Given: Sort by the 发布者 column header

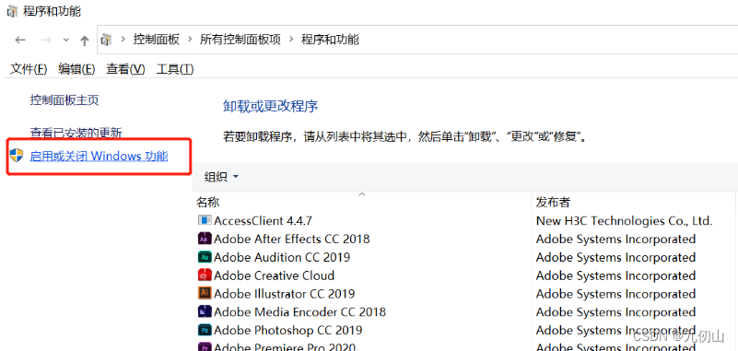Looking at the screenshot, I should click(553, 203).
